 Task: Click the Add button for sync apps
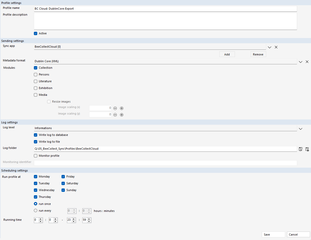(227, 54)
